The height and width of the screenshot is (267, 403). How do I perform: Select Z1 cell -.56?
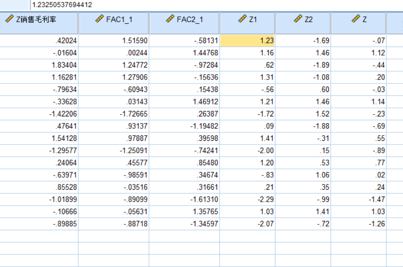point(247,89)
